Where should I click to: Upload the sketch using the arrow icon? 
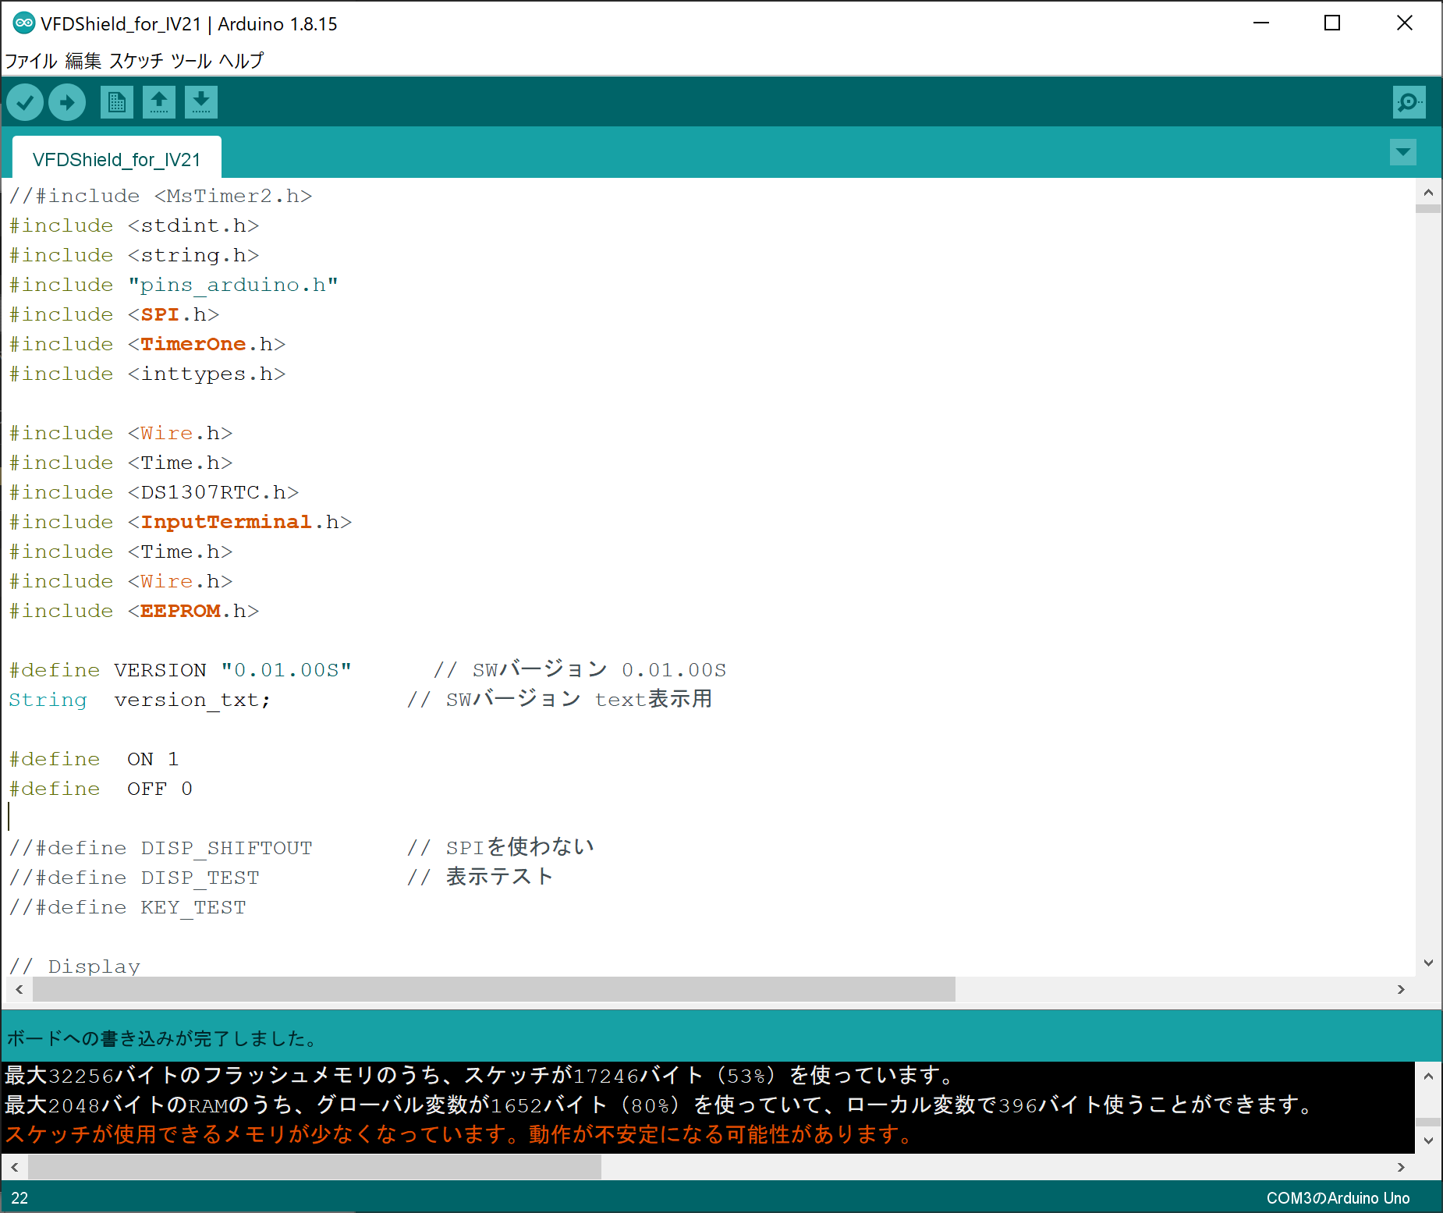pyautogui.click(x=66, y=102)
